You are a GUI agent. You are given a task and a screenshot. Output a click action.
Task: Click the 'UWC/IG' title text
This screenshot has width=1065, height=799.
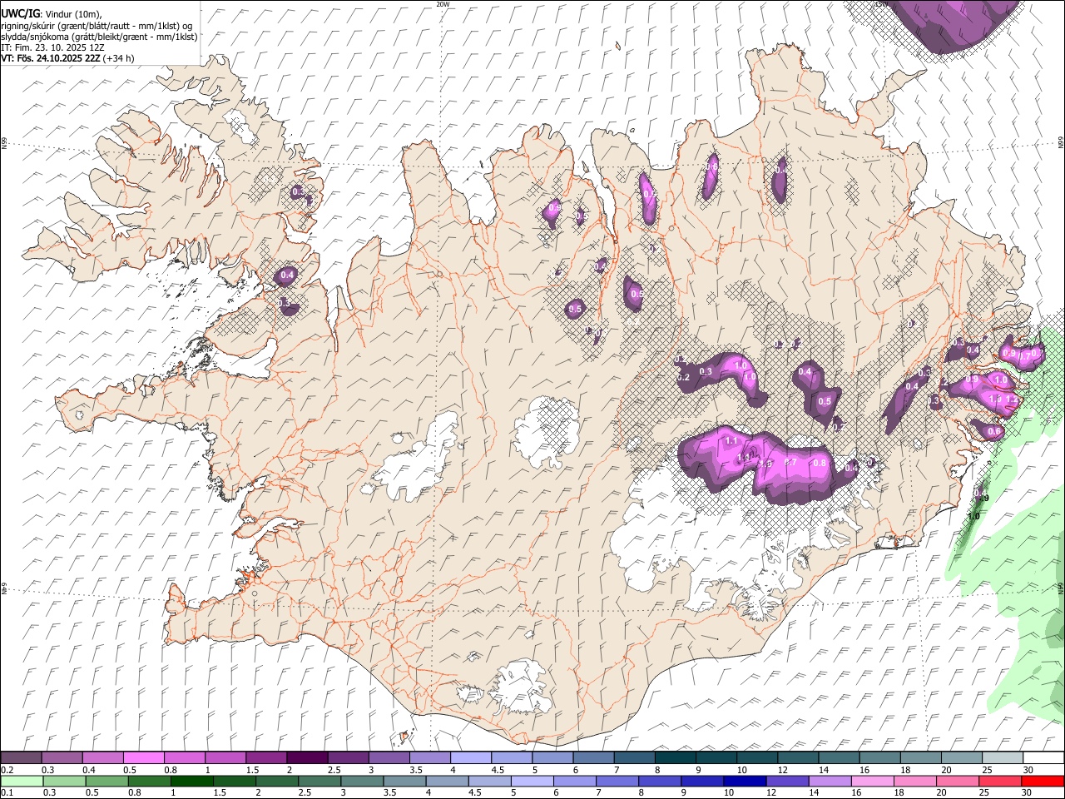pyautogui.click(x=20, y=13)
